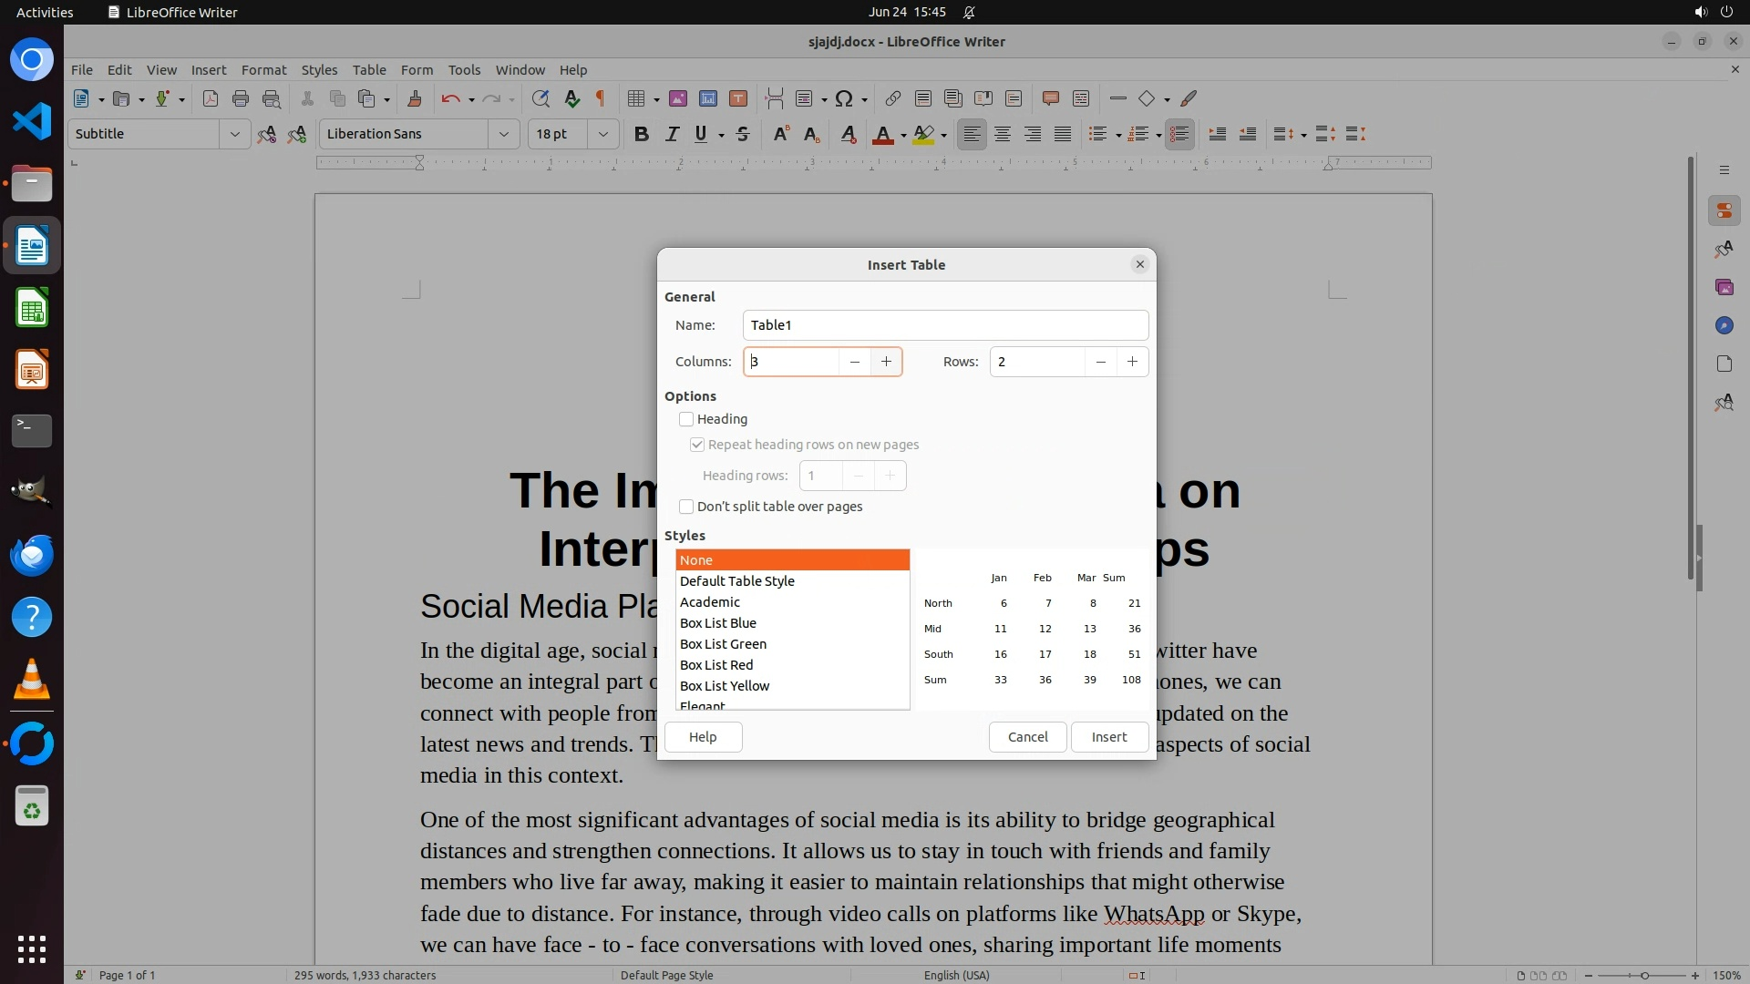Expand the Subtitle paragraph style dropdown

click(x=234, y=134)
